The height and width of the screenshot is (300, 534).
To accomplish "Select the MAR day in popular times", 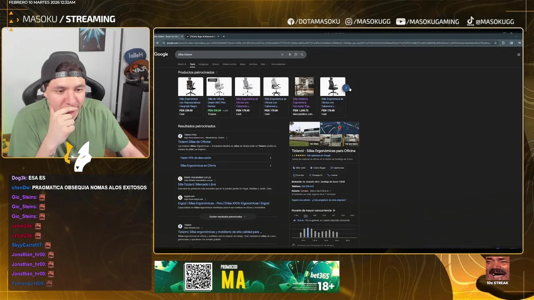I will pos(305,215).
